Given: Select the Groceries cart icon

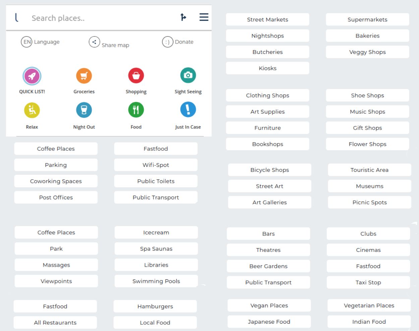Looking at the screenshot, I should [x=84, y=76].
